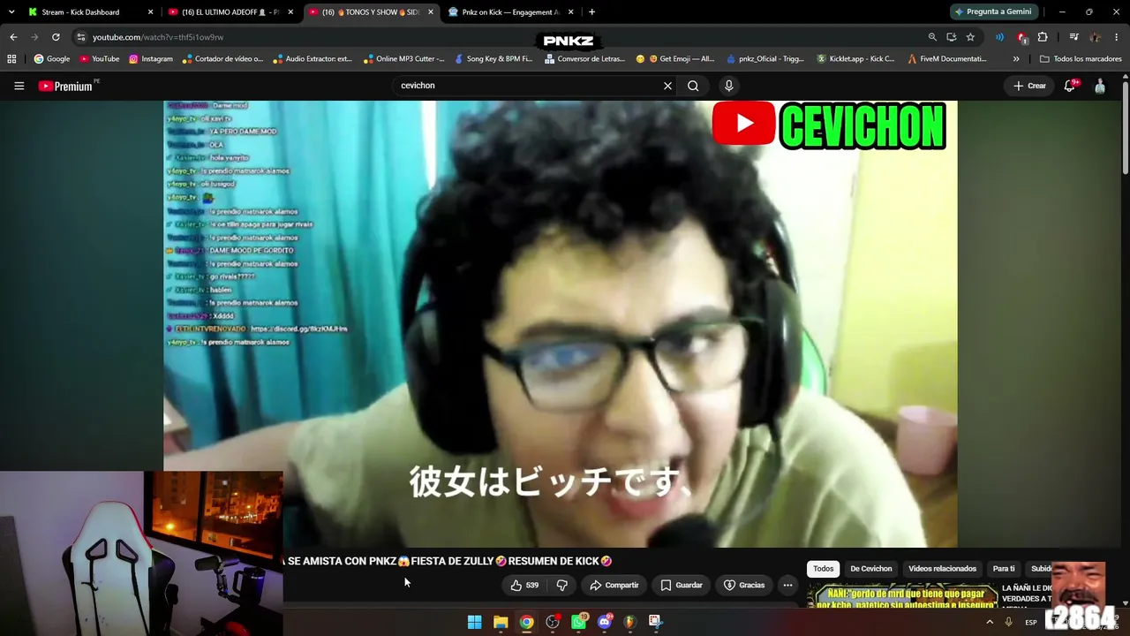Open the suggested video thumbnail 'gordo de mrd'
The width and height of the screenshot is (1130, 636).
(x=902, y=596)
